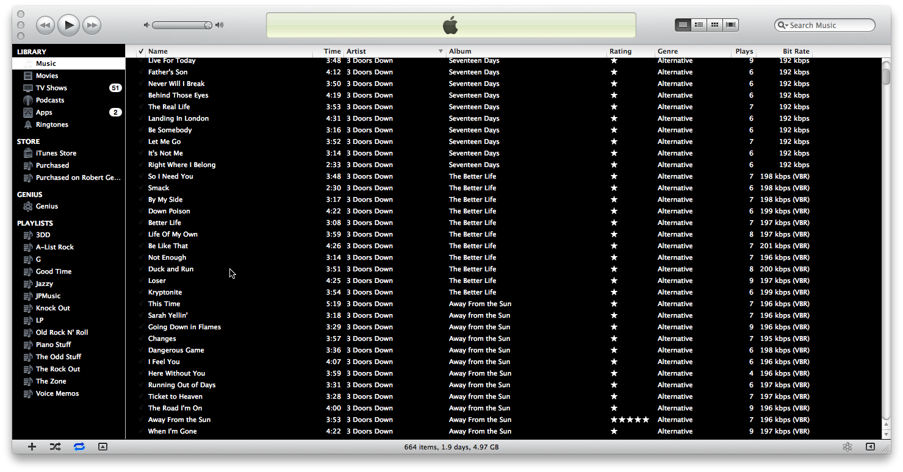Image resolution: width=903 pixels, height=472 pixels.
Task: Click the Apple logo display area
Action: tap(451, 26)
